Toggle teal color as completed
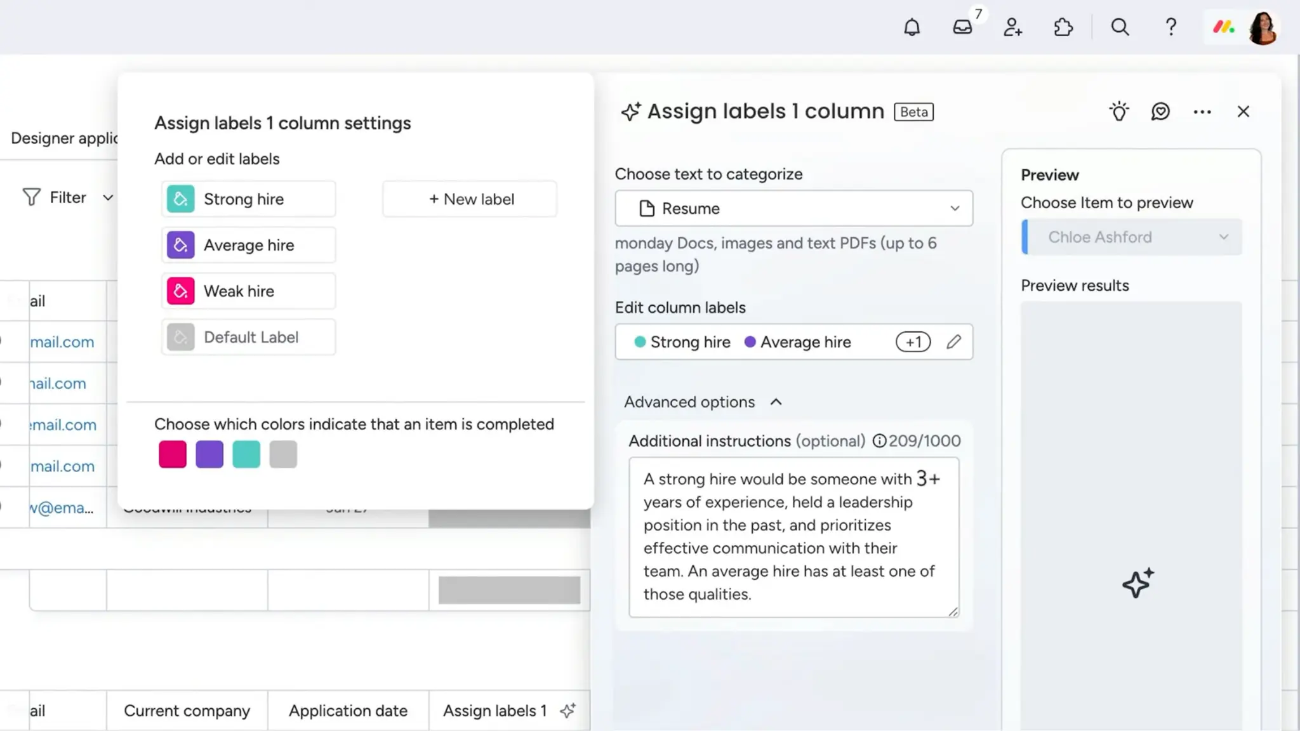 pos(246,454)
